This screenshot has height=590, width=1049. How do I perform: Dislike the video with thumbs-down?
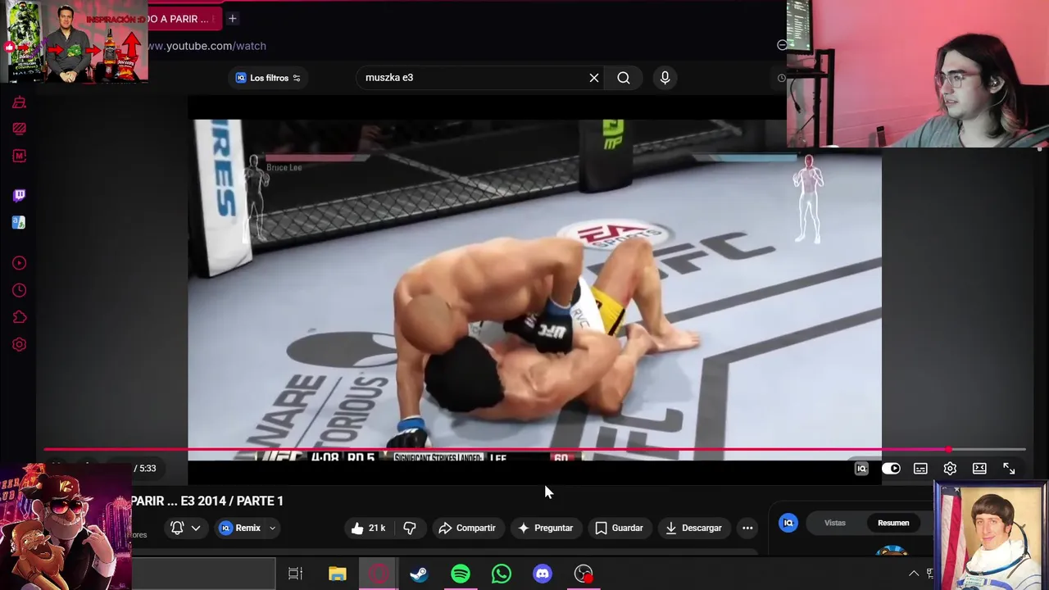pos(410,529)
